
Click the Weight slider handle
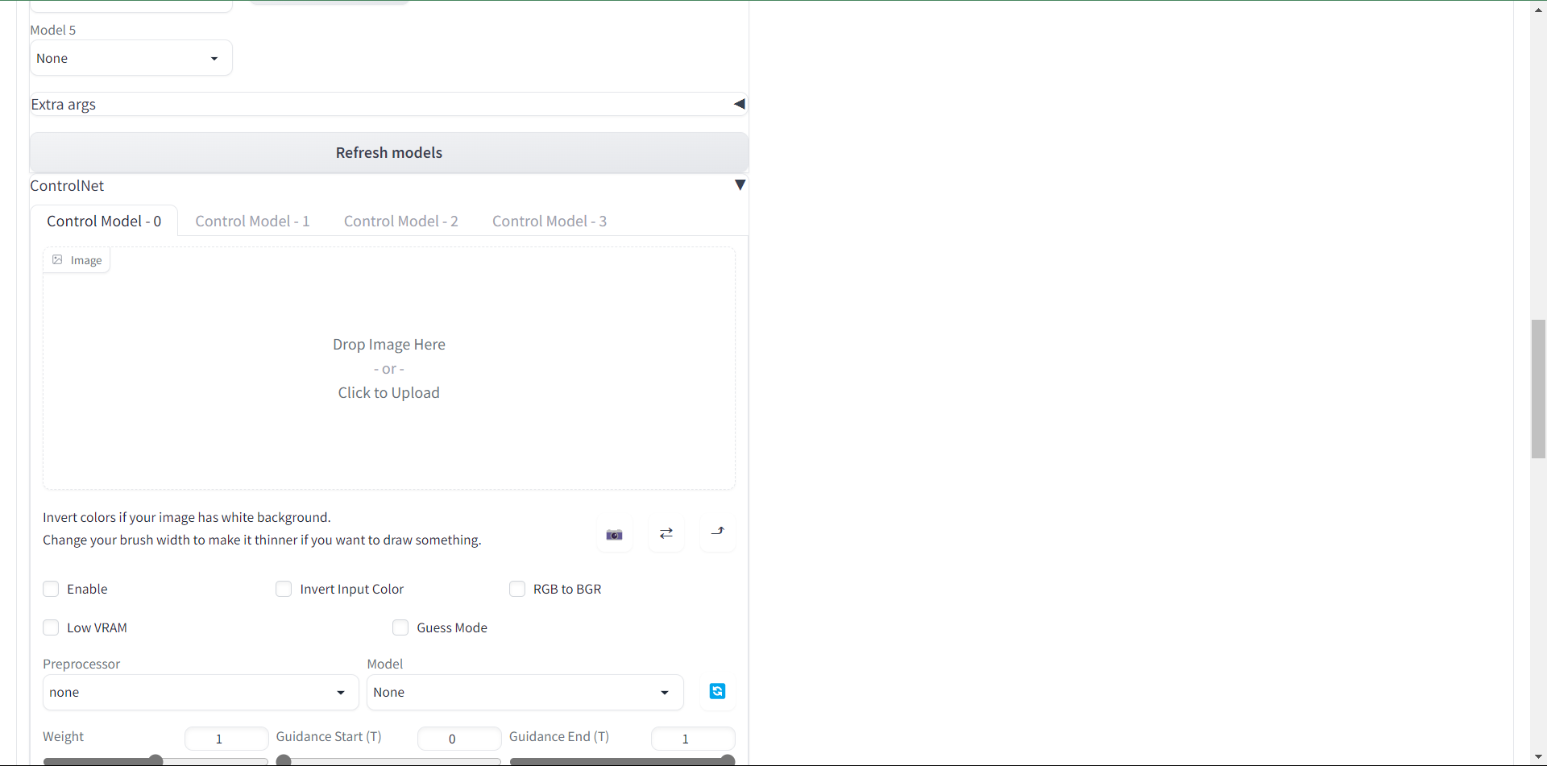tap(156, 760)
